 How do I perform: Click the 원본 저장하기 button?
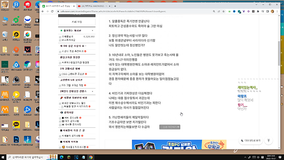(170, 127)
